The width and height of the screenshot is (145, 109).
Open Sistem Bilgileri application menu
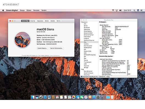[12, 10]
